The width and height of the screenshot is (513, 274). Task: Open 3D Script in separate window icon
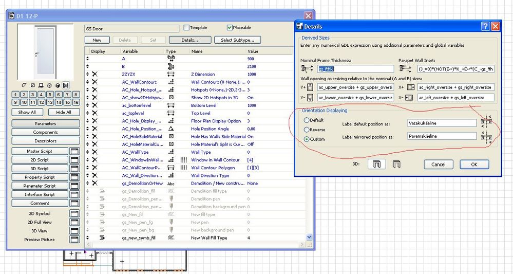tap(74, 169)
